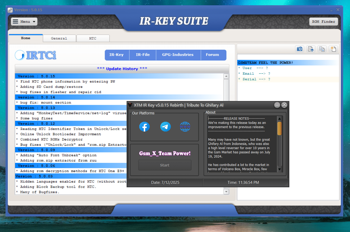
Task: Click the copy log pages icon
Action: click(322, 49)
